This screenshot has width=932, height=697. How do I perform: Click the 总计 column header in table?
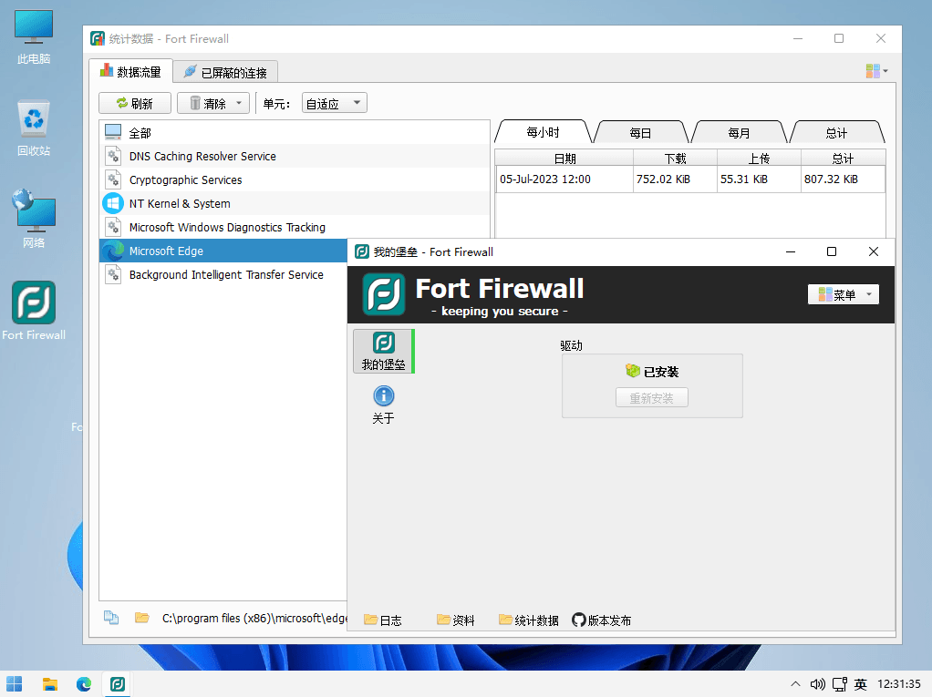[x=843, y=158]
